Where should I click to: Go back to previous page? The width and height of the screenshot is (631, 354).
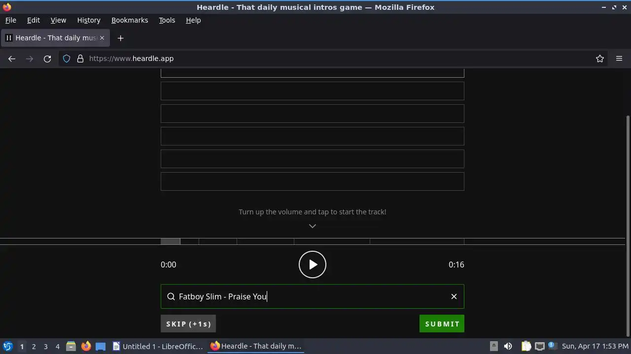click(12, 59)
